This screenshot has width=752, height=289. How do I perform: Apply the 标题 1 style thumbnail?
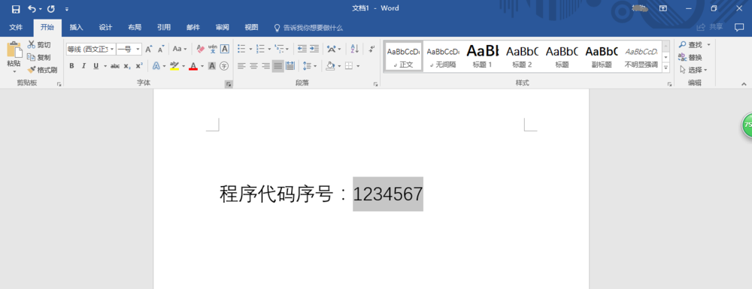pos(483,56)
